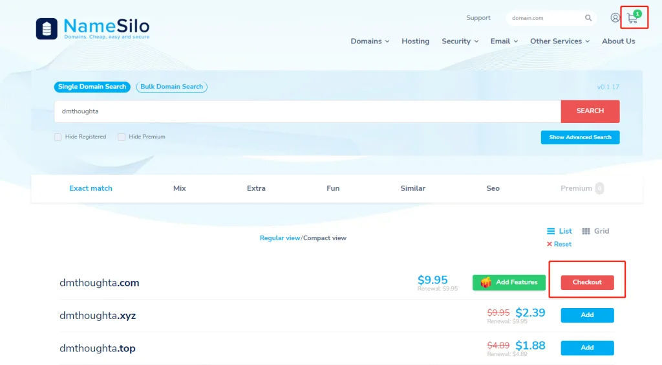The height and width of the screenshot is (365, 662).
Task: Enable the Hide Premium checkbox
Action: 122,137
